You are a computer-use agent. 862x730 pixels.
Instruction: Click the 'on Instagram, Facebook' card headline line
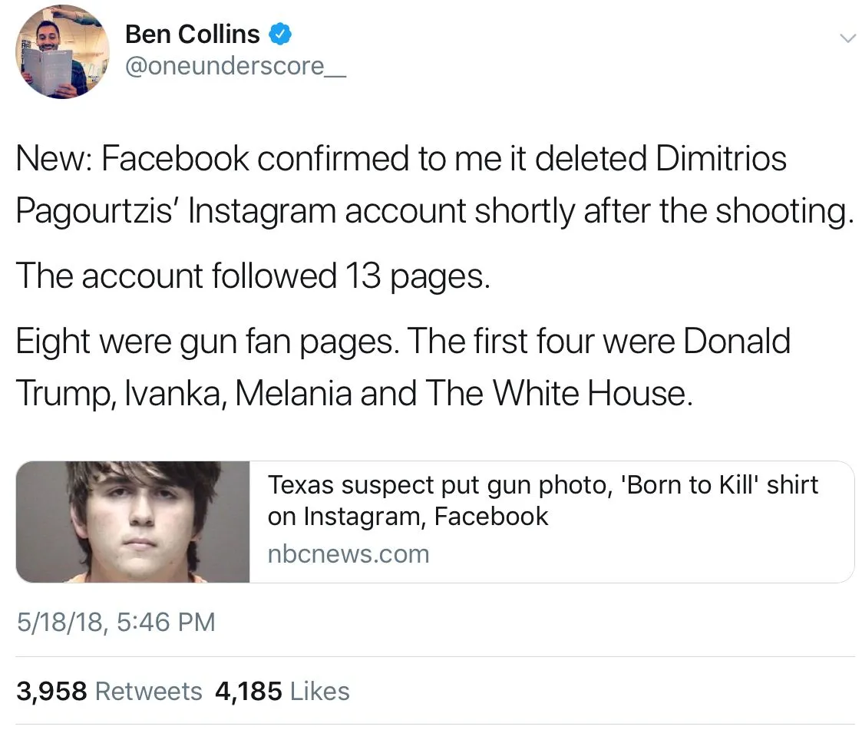(x=408, y=517)
